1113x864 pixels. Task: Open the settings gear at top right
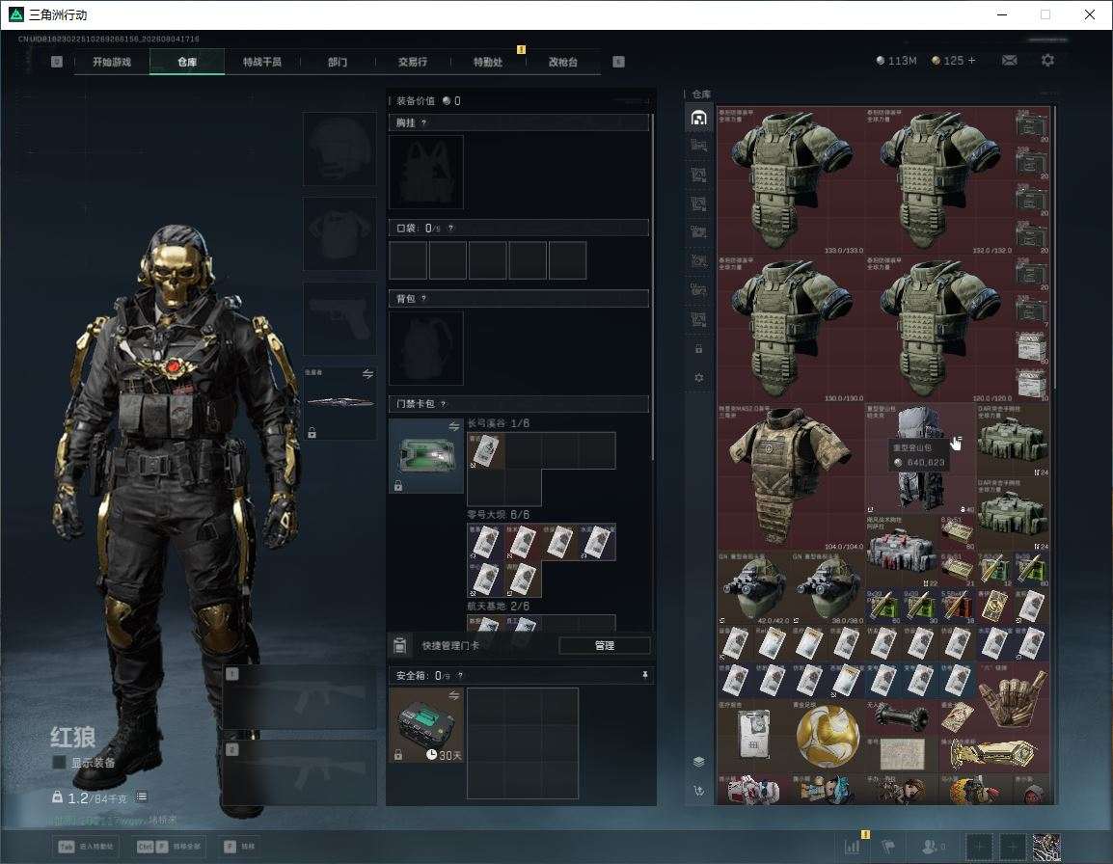(1047, 61)
